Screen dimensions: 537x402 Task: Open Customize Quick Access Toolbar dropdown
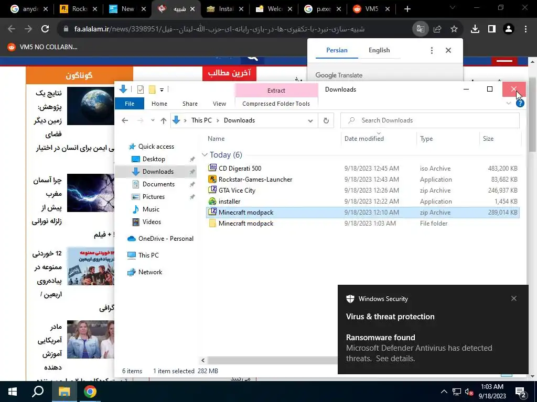point(162,90)
